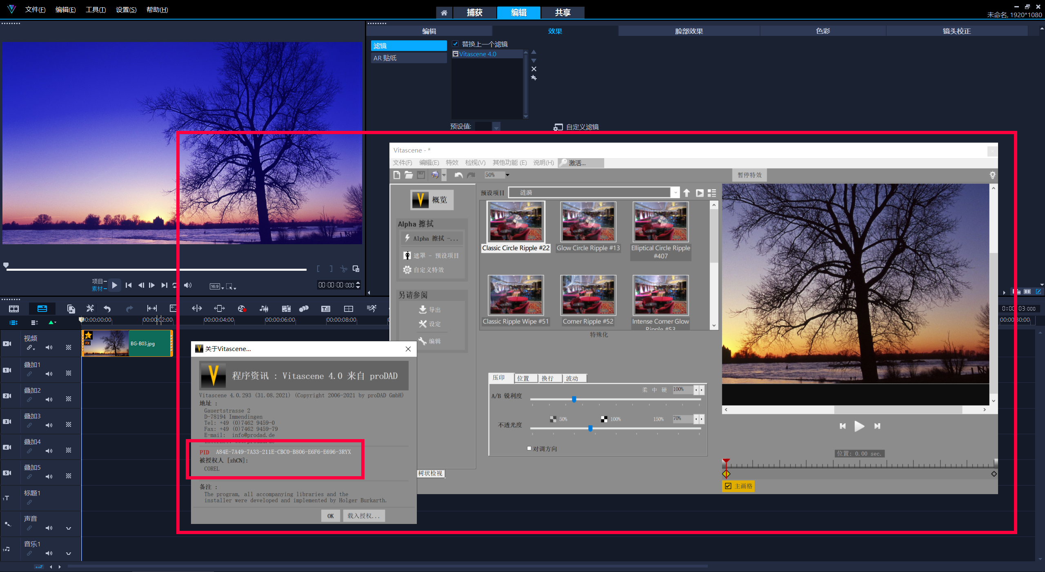Mute the 叠加1 track speaker
This screenshot has height=572, width=1045.
[49, 373]
